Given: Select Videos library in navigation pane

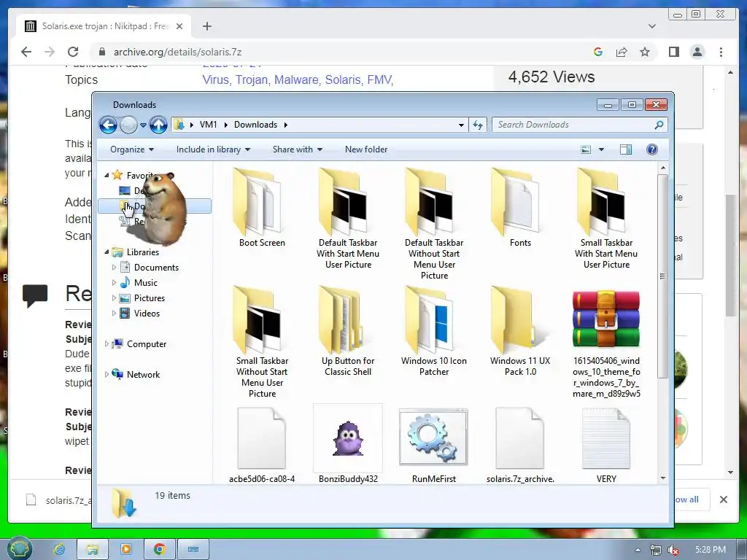Looking at the screenshot, I should [147, 314].
